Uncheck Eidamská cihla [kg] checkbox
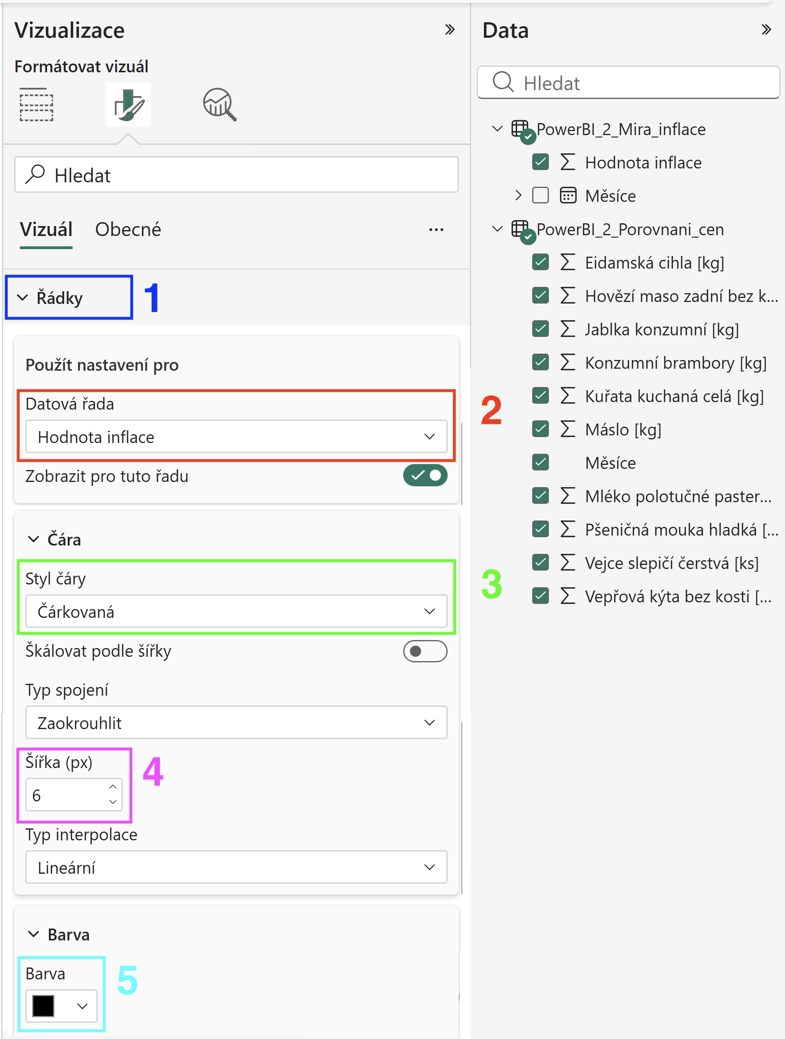785x1039 pixels. pos(541,262)
